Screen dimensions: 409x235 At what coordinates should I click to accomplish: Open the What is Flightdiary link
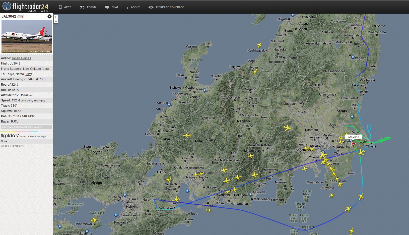(x=12, y=146)
